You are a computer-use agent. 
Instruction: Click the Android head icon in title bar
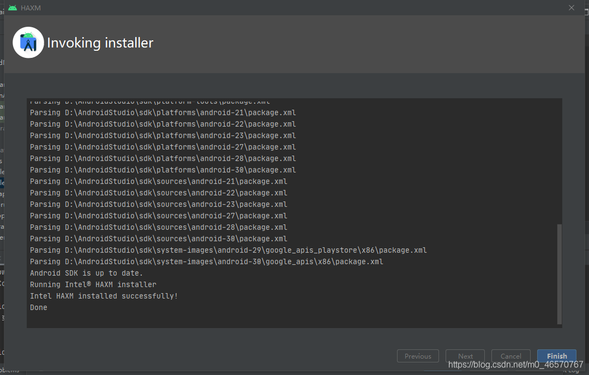[13, 8]
